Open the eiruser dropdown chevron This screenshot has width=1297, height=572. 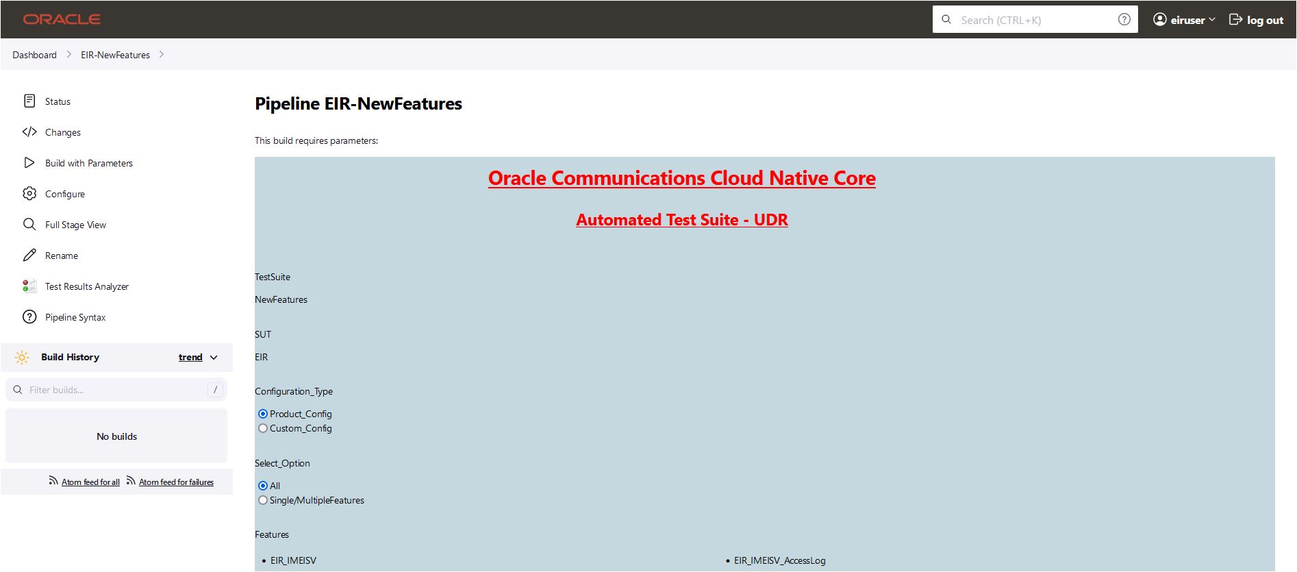[x=1212, y=19]
